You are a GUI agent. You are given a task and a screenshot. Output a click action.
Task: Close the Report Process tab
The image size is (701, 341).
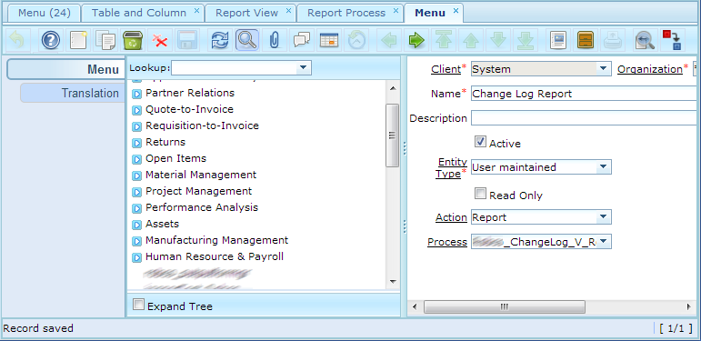point(396,11)
